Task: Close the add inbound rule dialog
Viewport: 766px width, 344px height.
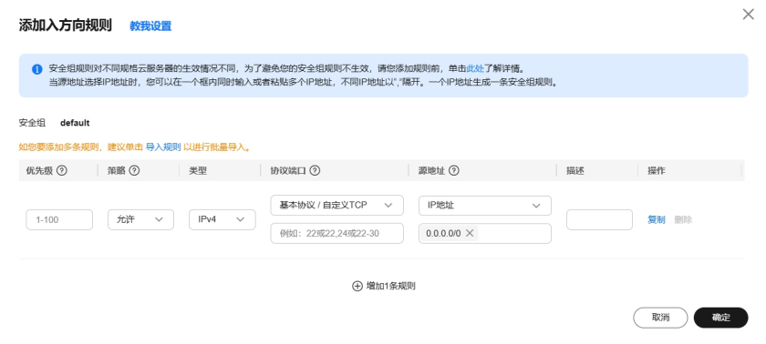Action: pos(748,15)
